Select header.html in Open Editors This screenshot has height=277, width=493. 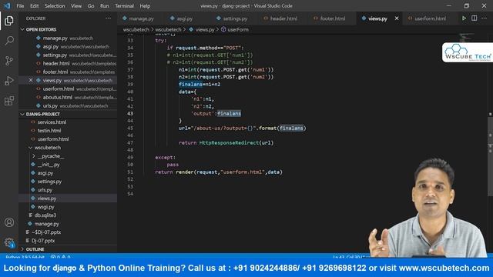pos(68,63)
